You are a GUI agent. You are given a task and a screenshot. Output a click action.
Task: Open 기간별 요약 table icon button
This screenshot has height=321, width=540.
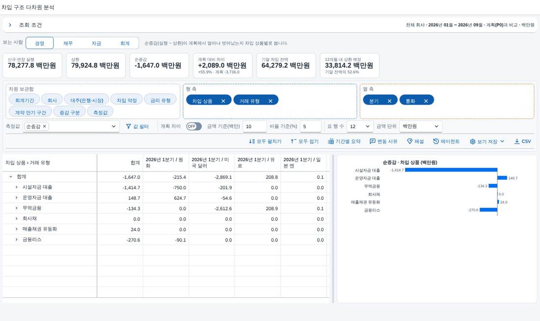click(344, 142)
